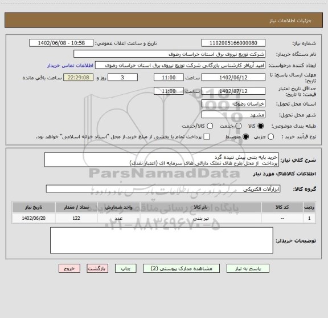Click the واحد شمارش column header
This screenshot has height=318, width=328.
pos(119,207)
